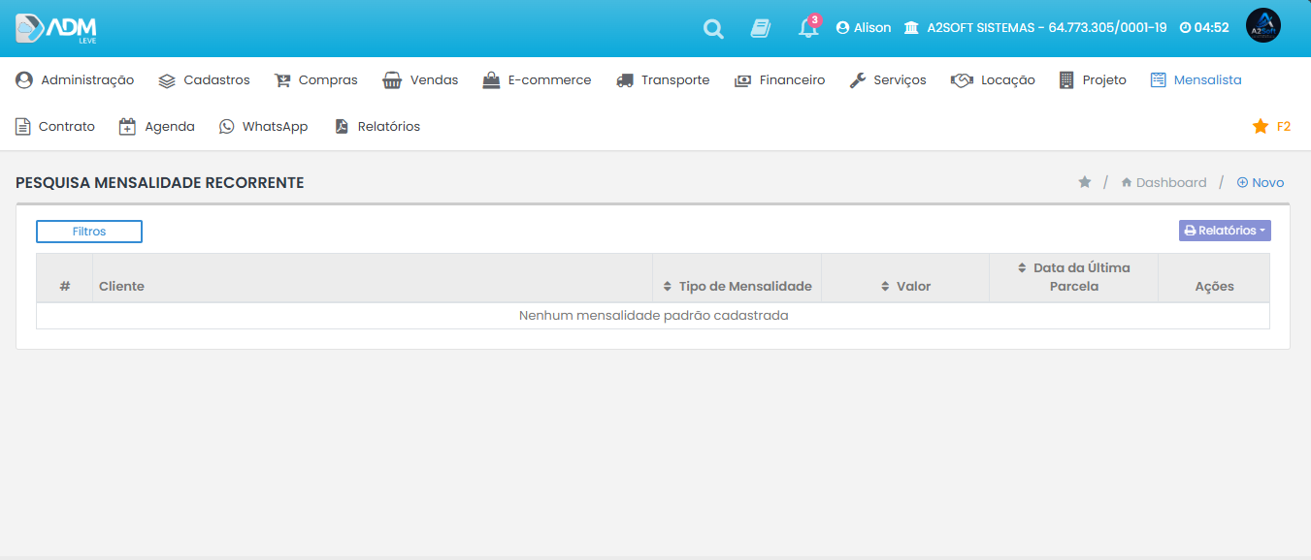Click the Vendas basket icon
The image size is (1311, 560).
click(x=392, y=80)
